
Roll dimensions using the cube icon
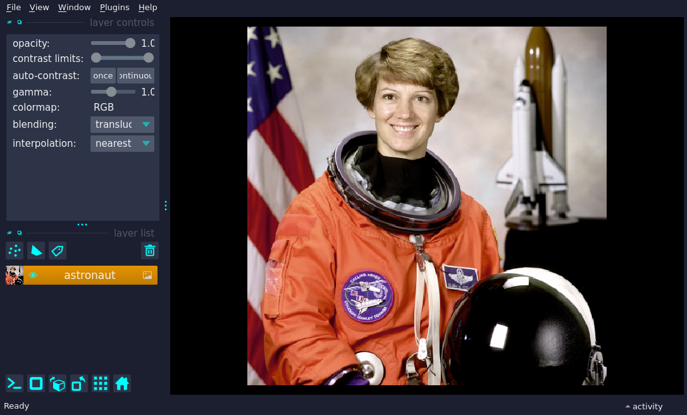58,383
